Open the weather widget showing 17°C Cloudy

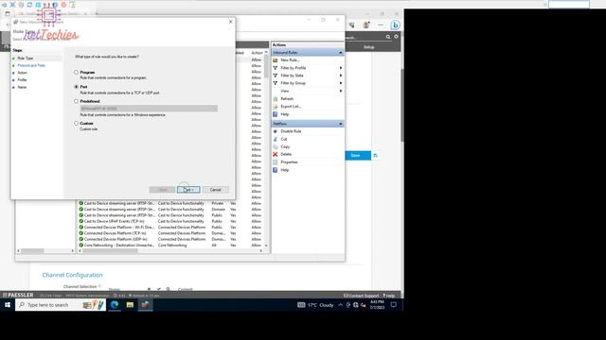[315, 305]
